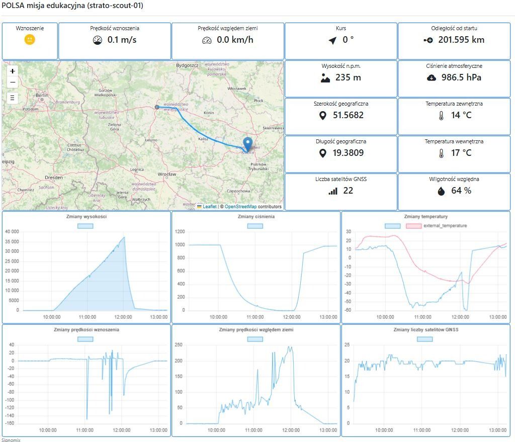
Task: Toggle blue dataset in Zmiany wysokości legend
Action: (x=85, y=226)
